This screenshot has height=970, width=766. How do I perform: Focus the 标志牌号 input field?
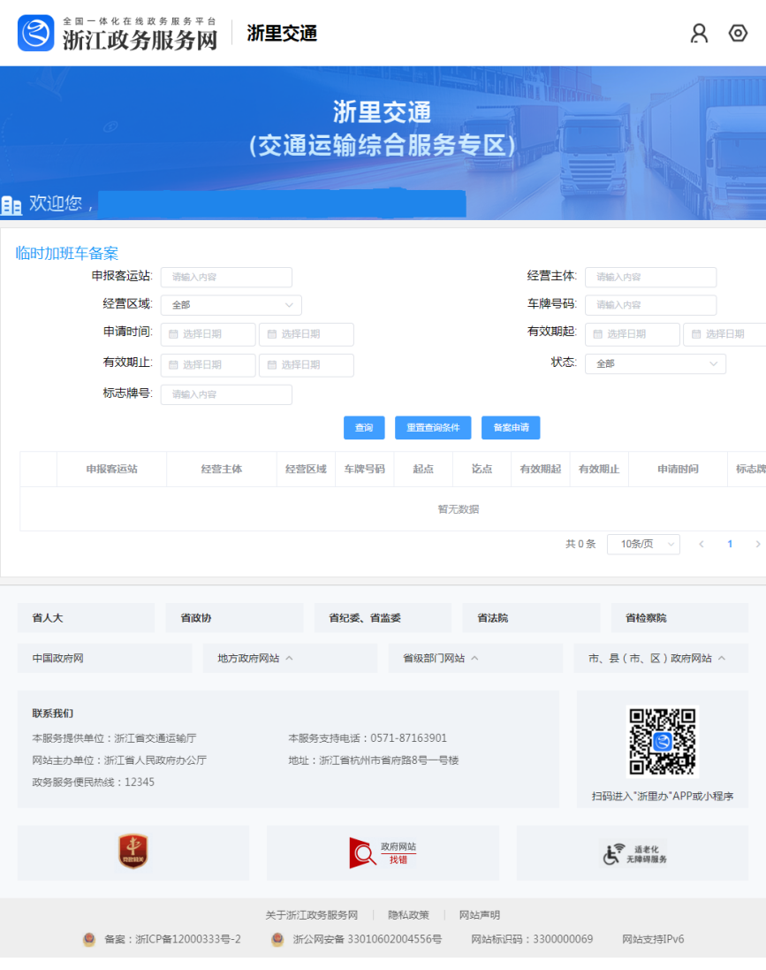click(x=226, y=394)
